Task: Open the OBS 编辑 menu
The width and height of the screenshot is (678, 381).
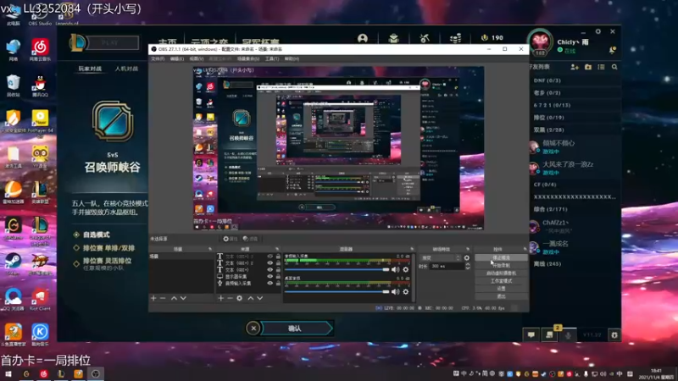Action: tap(177, 58)
